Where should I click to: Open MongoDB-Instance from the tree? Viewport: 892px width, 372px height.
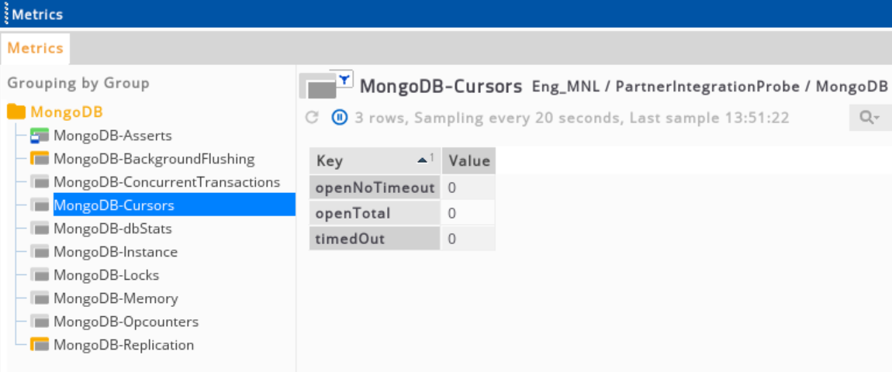coord(115,252)
